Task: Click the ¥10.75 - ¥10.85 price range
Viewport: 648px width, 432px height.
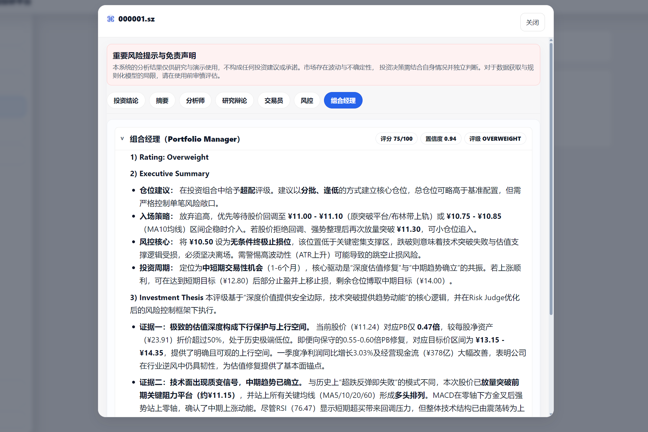Action: point(474,216)
